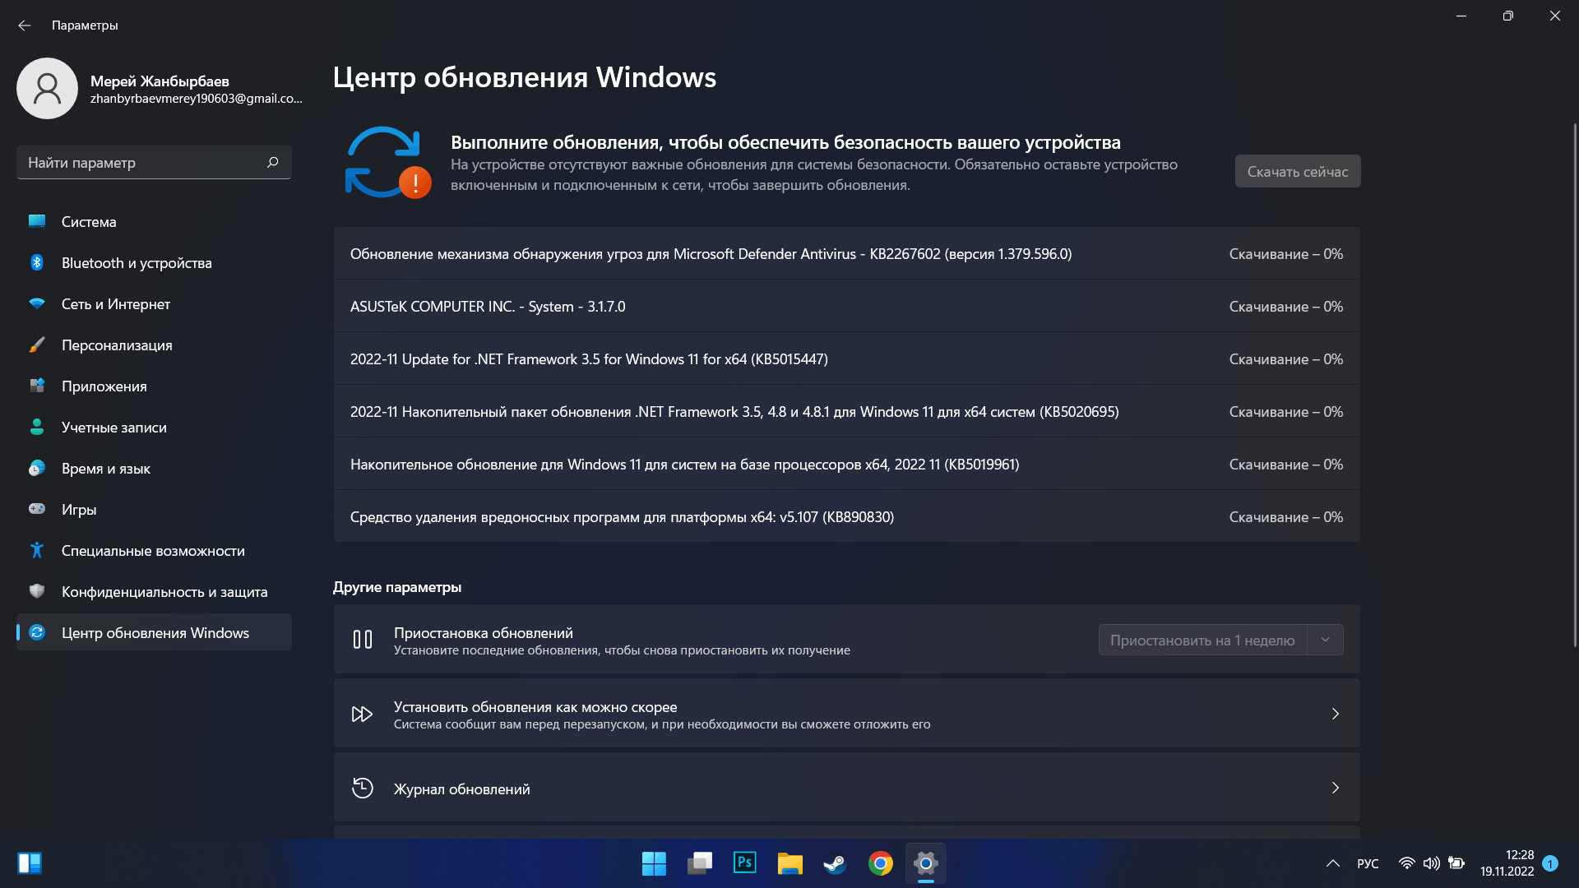Open Steam from the taskbar
This screenshot has height=888, width=1579.
(x=835, y=863)
